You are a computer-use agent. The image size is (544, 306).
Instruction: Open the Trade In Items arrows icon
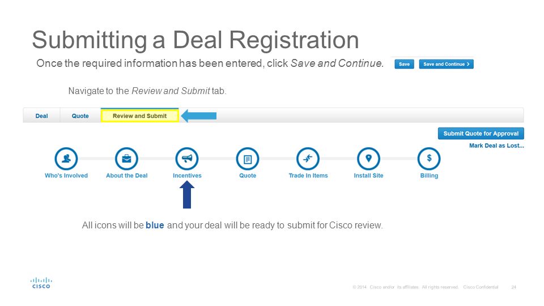[x=308, y=159]
